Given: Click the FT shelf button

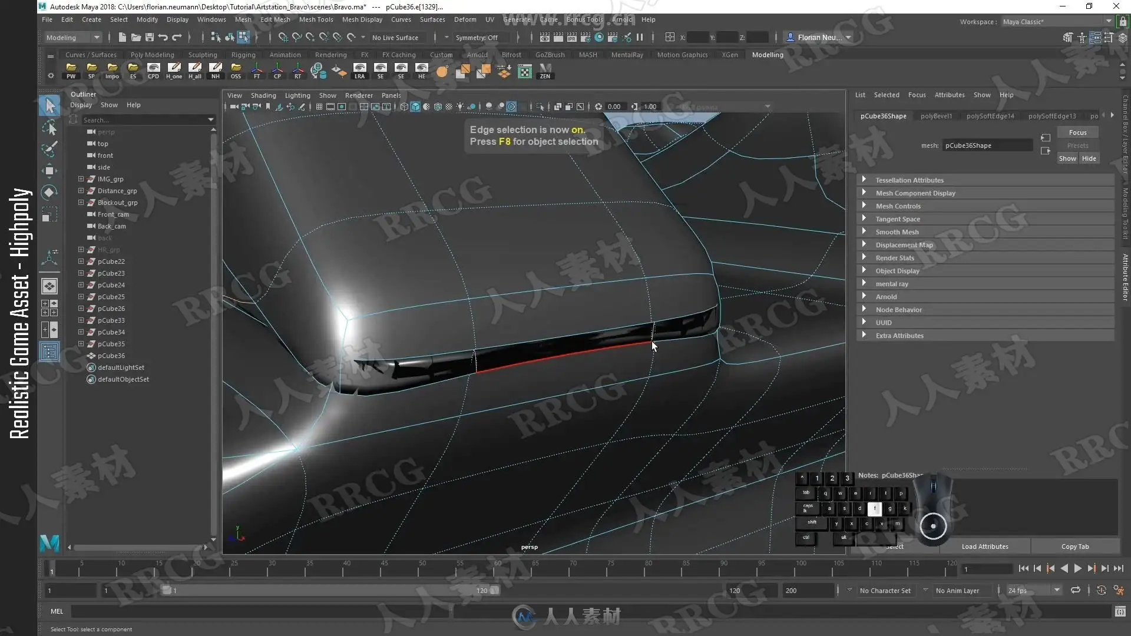Looking at the screenshot, I should (257, 71).
